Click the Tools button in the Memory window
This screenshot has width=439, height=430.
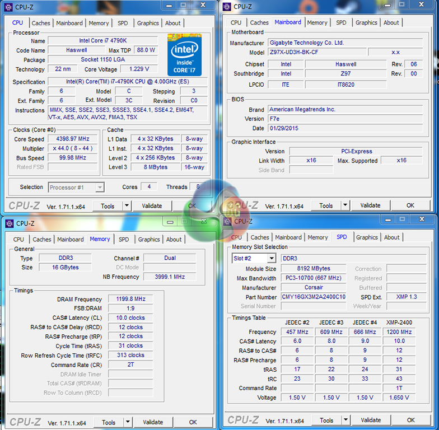pos(109,422)
